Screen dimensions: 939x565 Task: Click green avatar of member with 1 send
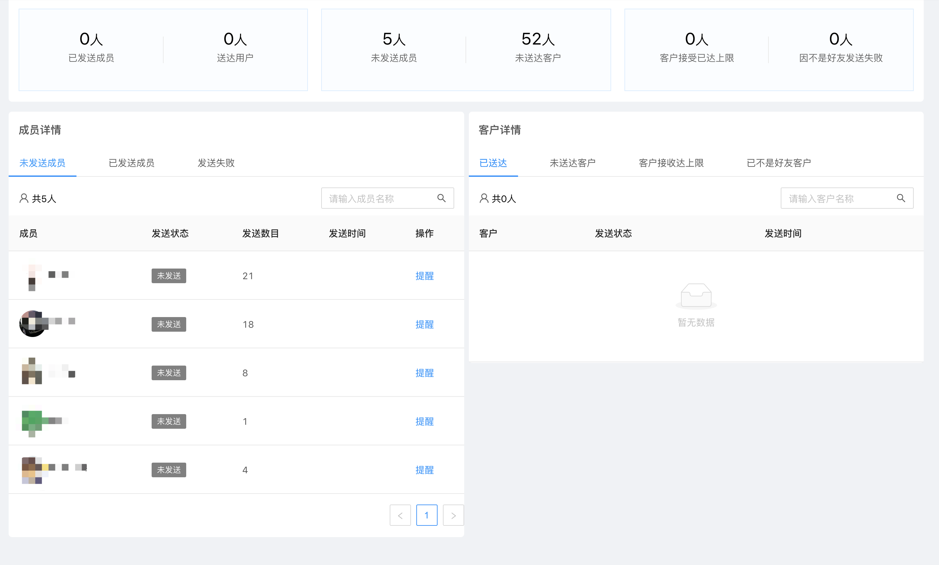pyautogui.click(x=32, y=421)
